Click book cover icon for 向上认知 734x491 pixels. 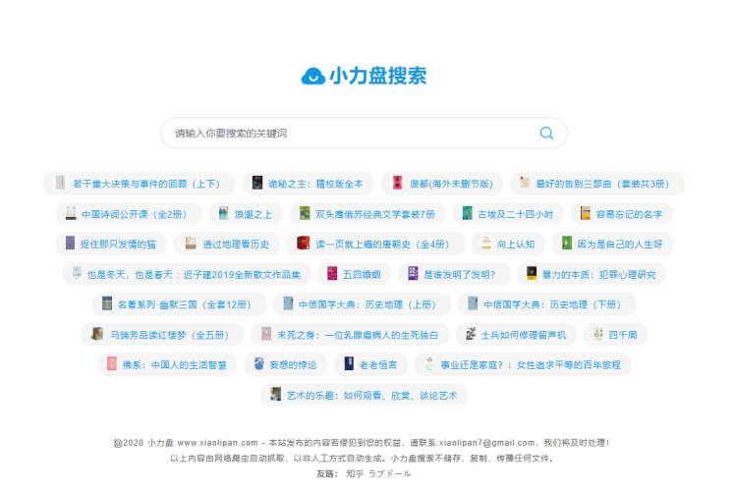[486, 244]
